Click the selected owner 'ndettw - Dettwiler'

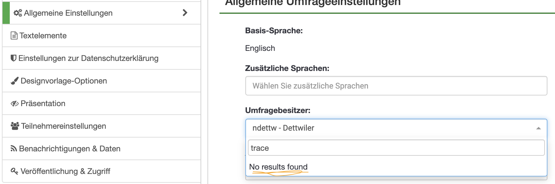tap(283, 128)
